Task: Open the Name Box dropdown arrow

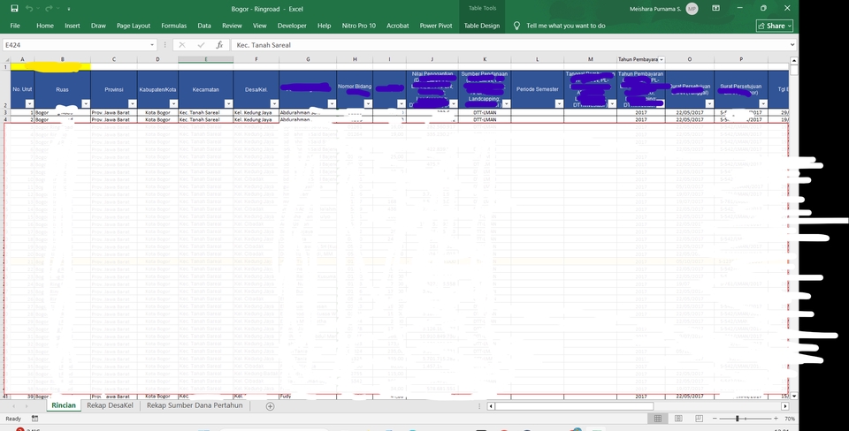Action: click(152, 45)
